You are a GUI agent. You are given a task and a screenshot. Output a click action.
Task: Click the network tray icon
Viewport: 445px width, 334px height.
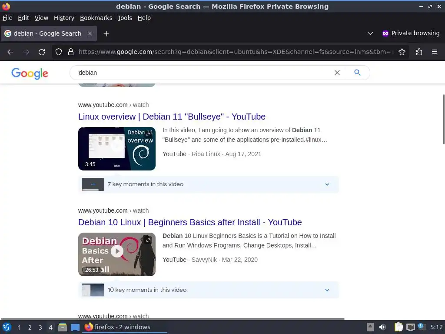tap(410, 327)
